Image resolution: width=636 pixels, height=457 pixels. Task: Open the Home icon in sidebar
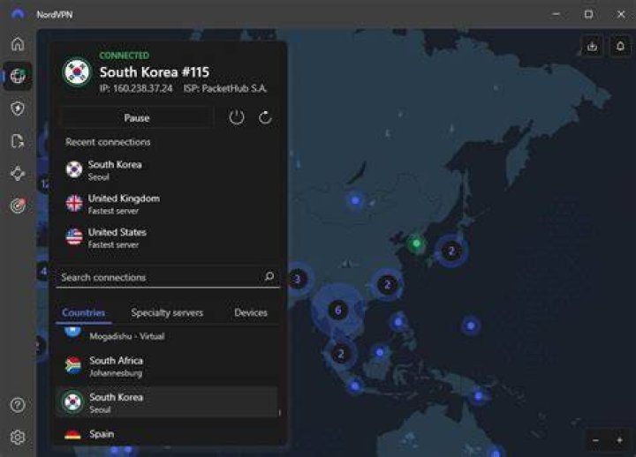coord(18,44)
